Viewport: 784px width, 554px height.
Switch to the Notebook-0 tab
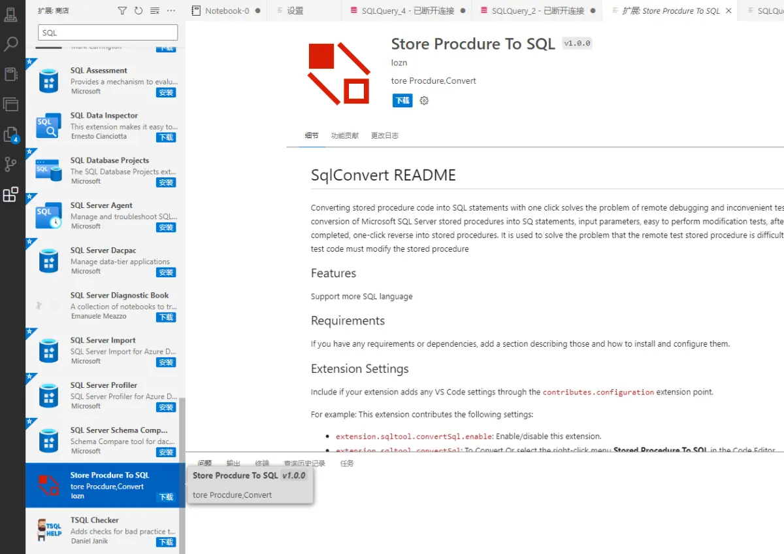point(226,10)
